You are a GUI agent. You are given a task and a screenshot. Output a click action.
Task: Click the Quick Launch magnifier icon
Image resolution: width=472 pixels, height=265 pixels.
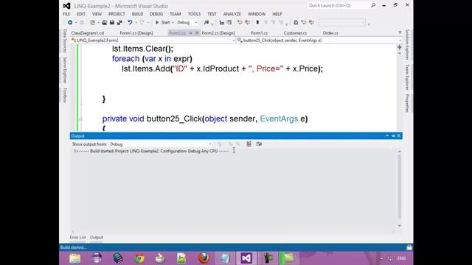373,5
